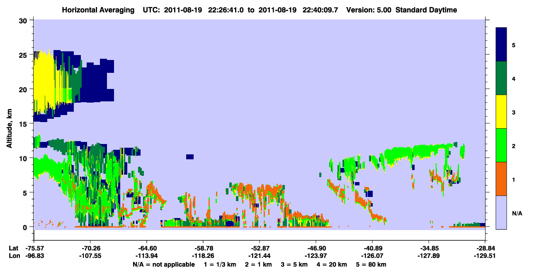Click the orange level 1 colorbar segment
The height and width of the screenshot is (276, 539).
click(501, 179)
